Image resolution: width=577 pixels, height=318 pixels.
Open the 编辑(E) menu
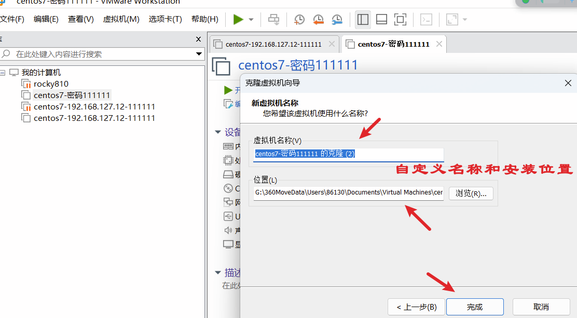46,19
